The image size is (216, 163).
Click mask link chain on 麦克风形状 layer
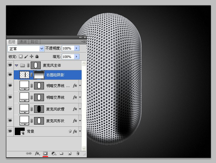(31, 121)
